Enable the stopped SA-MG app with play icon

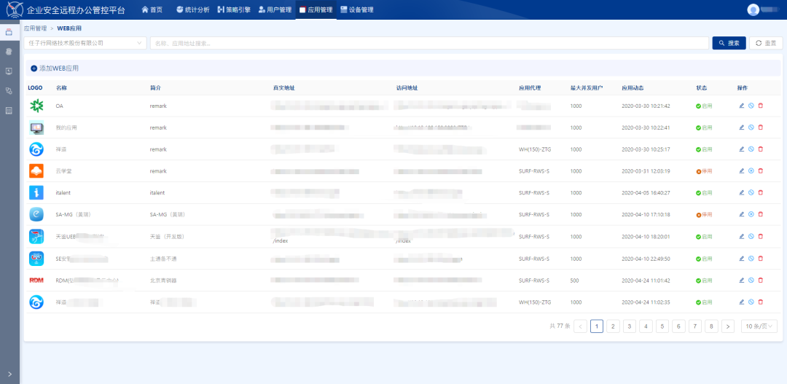[751, 215]
